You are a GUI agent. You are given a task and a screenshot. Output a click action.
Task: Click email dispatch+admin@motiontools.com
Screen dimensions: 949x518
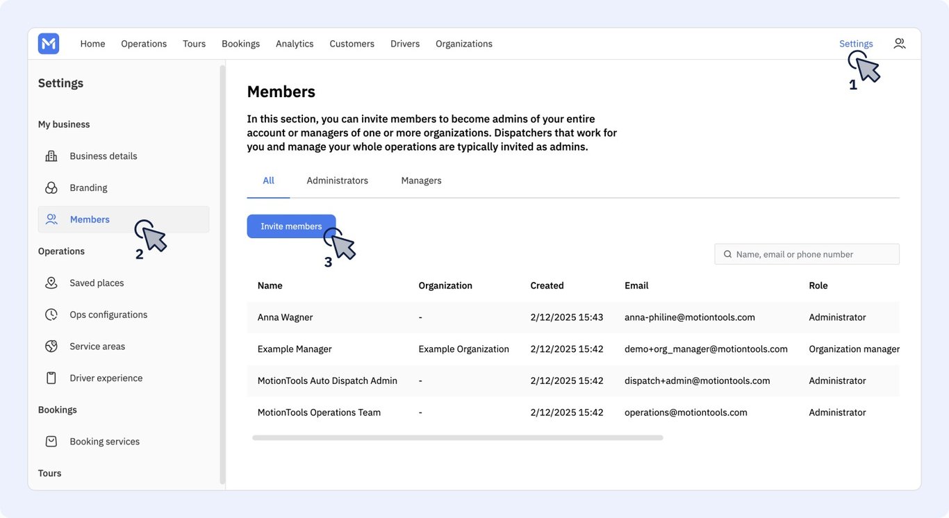[x=698, y=381]
